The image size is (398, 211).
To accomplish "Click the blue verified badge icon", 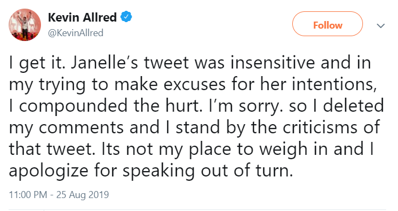I will 126,17.
